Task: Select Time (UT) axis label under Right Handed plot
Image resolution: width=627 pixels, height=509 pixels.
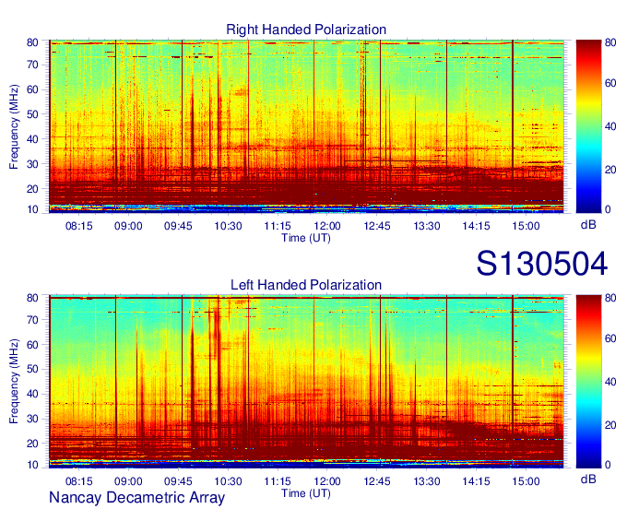Action: point(306,238)
